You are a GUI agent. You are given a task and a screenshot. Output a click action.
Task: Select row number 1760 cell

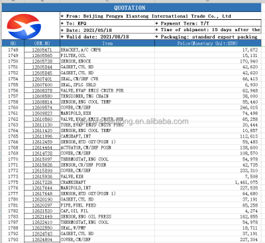coord(13,108)
